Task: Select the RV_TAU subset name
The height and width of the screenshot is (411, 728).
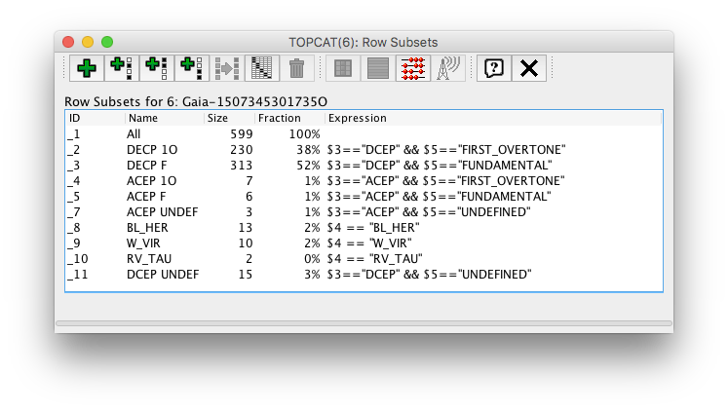Action: pos(148,259)
